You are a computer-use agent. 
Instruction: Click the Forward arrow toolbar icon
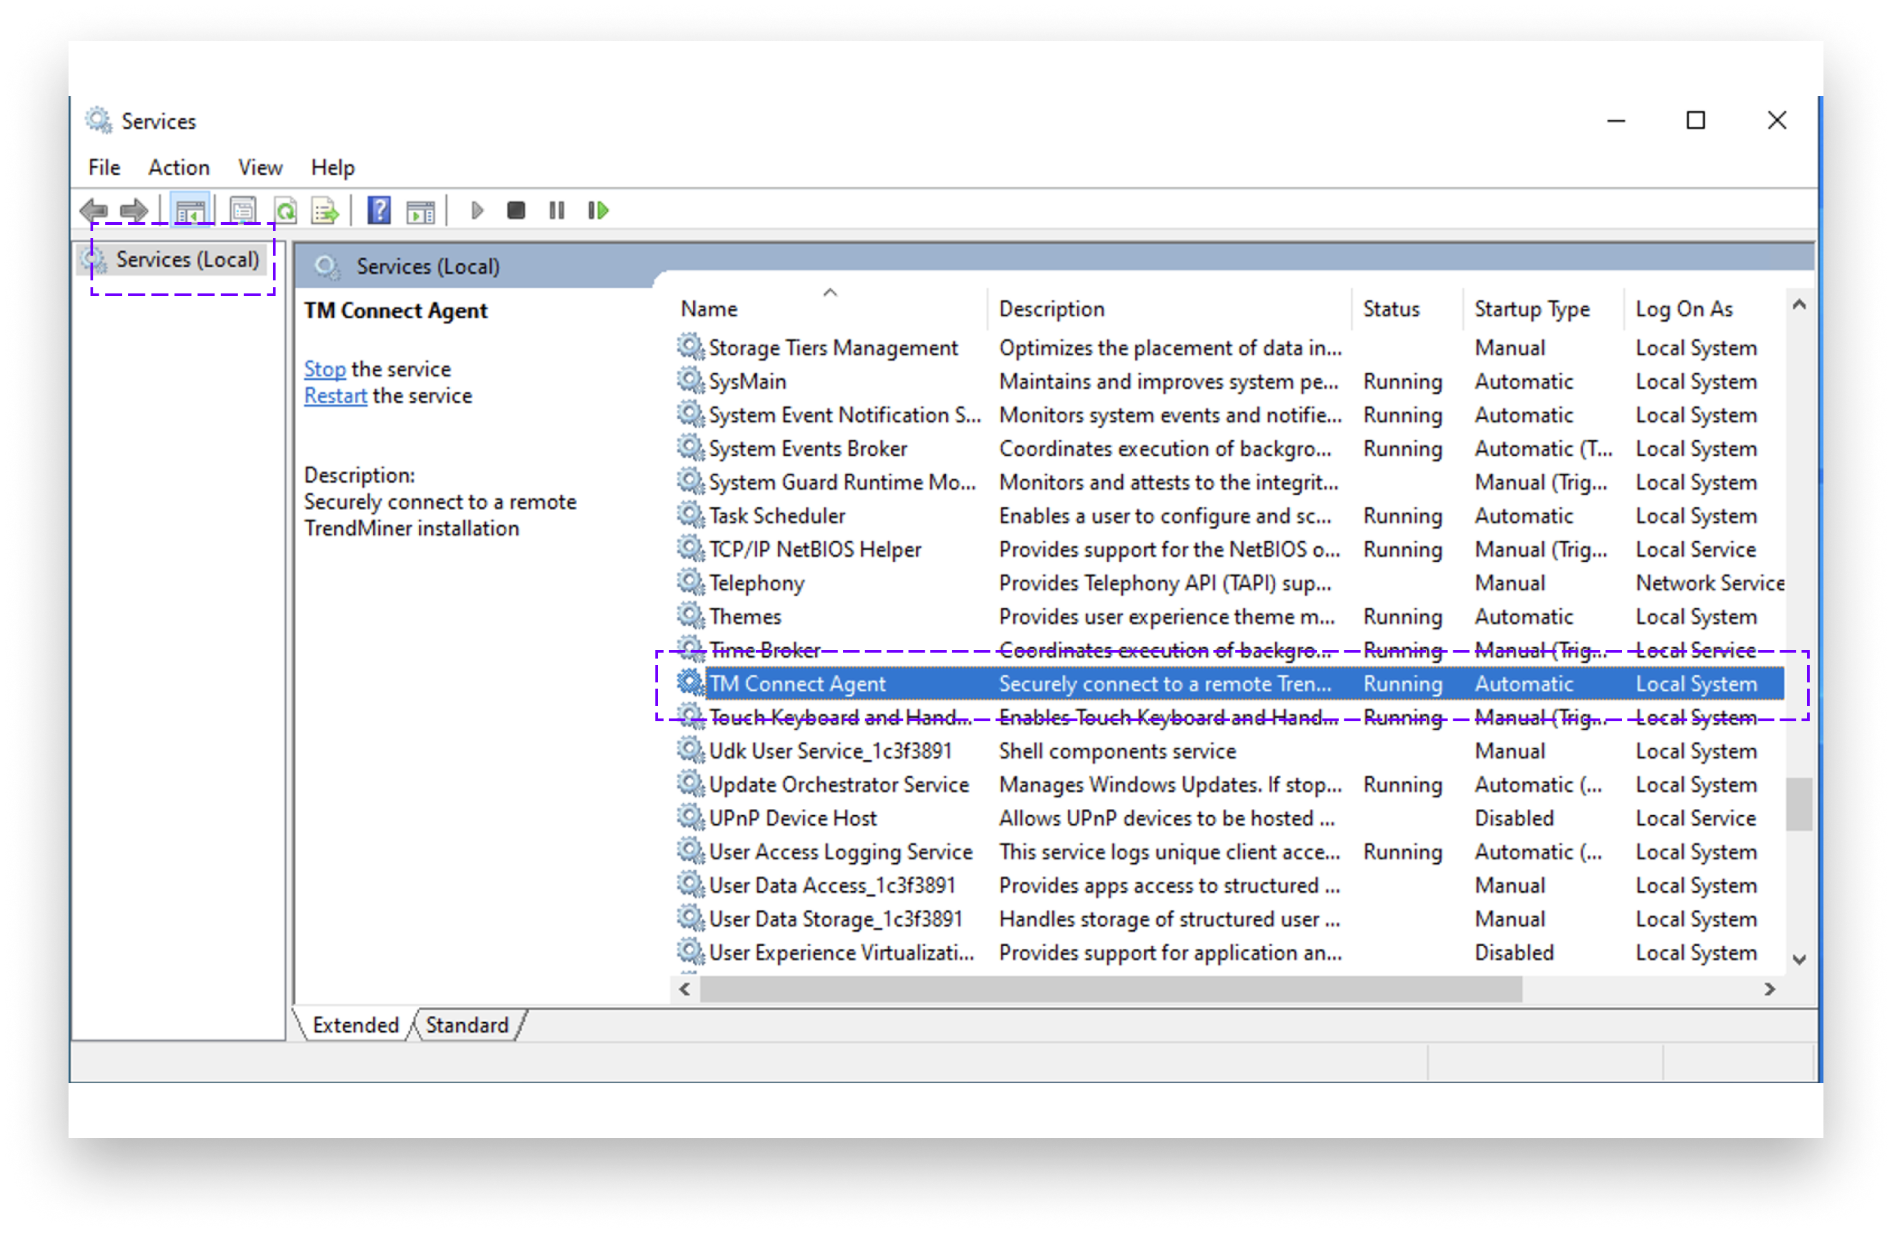point(134,210)
